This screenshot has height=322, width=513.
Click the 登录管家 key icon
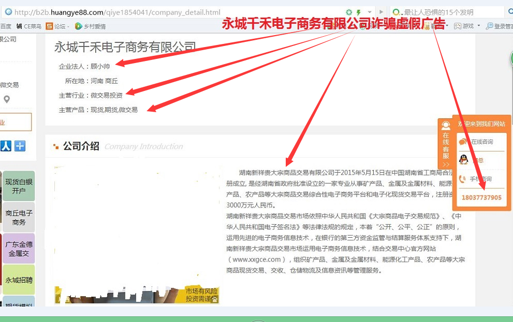pyautogui.click(x=489, y=26)
